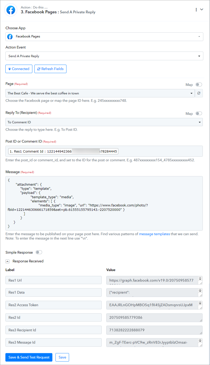Click the refresh icon beside the Page field
The image size is (210, 365).
pyautogui.click(x=199, y=93)
